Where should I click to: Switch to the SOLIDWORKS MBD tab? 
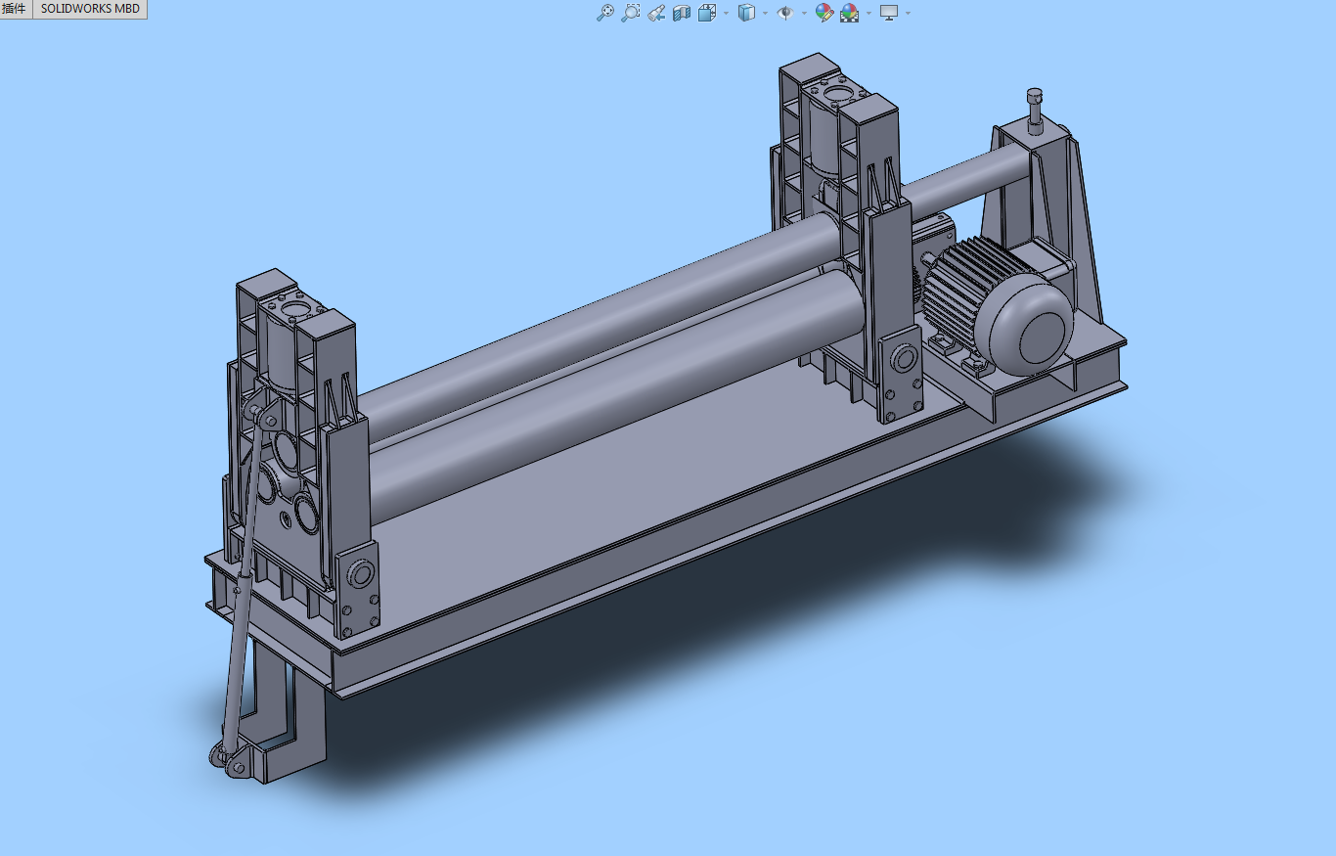point(90,9)
